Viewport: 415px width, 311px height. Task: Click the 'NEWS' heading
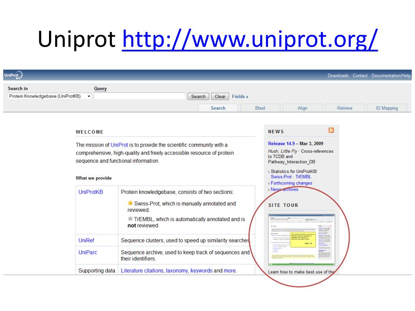point(276,132)
